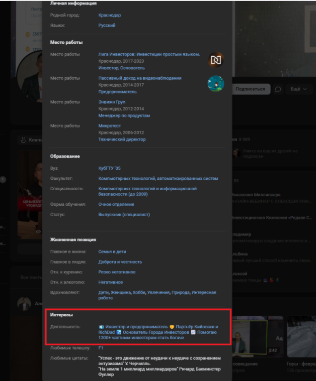Image resolution: width=316 pixels, height=381 pixels.
Task: Click the Технический директор link
Action: (122, 139)
